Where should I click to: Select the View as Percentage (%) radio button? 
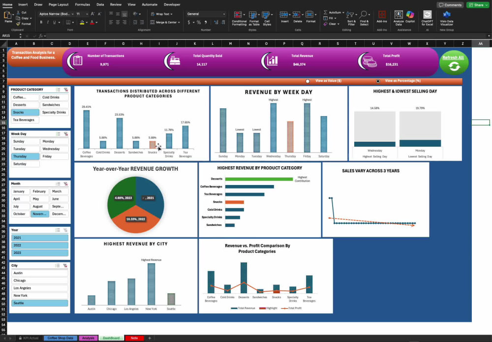(378, 81)
